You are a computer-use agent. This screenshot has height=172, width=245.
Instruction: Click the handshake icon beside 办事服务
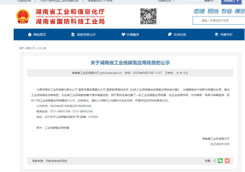[123, 34]
